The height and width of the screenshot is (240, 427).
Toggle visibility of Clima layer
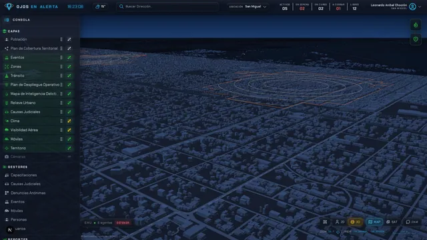pos(69,121)
